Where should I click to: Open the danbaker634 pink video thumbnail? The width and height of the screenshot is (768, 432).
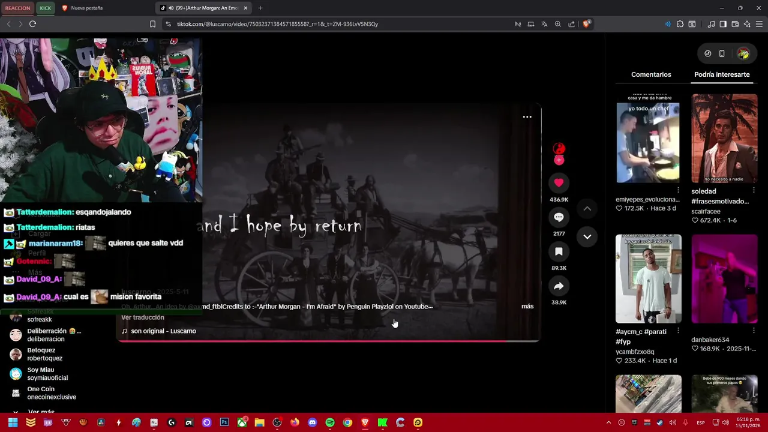724,278
